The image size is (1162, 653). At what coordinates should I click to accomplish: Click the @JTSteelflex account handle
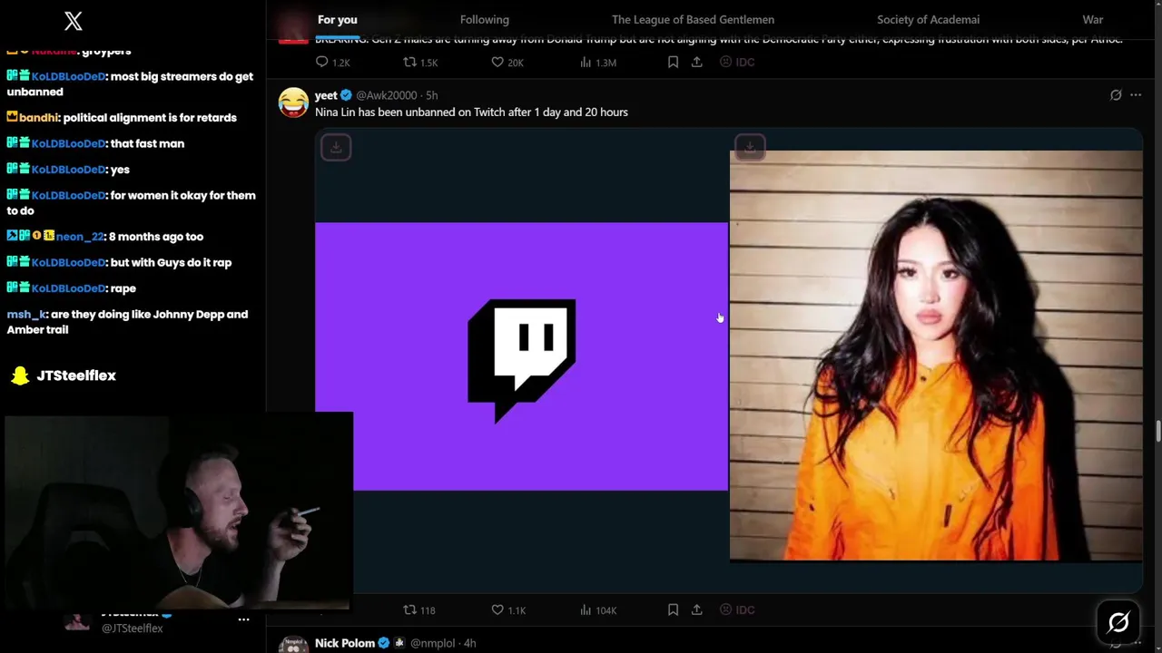(x=133, y=629)
